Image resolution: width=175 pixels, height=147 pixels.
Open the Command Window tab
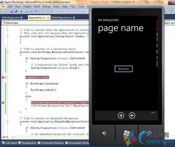(51, 143)
